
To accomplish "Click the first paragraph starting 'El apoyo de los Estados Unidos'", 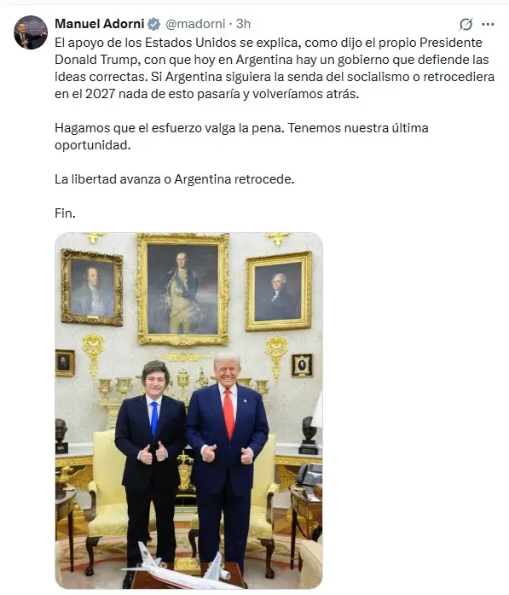I will (x=275, y=68).
